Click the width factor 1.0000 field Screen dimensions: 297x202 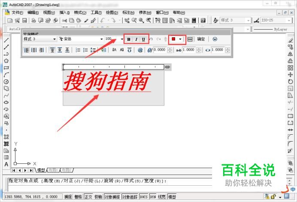pos(218,50)
